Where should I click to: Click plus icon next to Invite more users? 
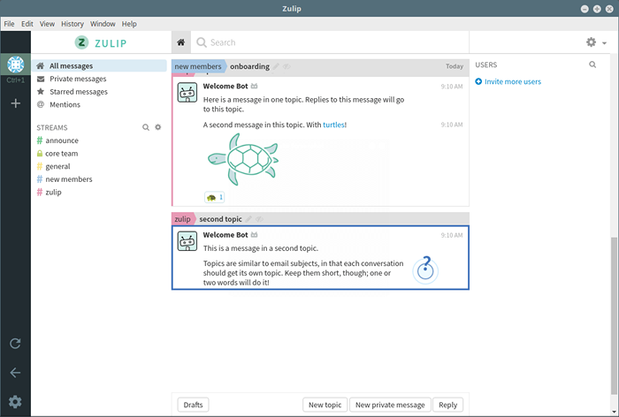(x=478, y=81)
